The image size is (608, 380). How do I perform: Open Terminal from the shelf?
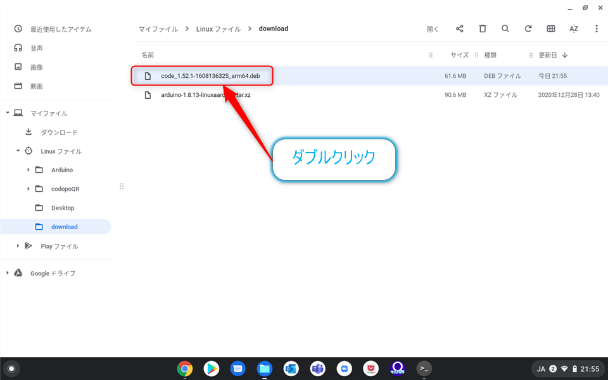(424, 369)
